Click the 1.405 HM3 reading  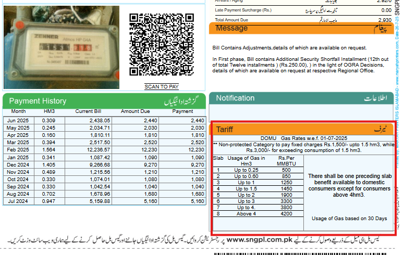tap(48, 164)
